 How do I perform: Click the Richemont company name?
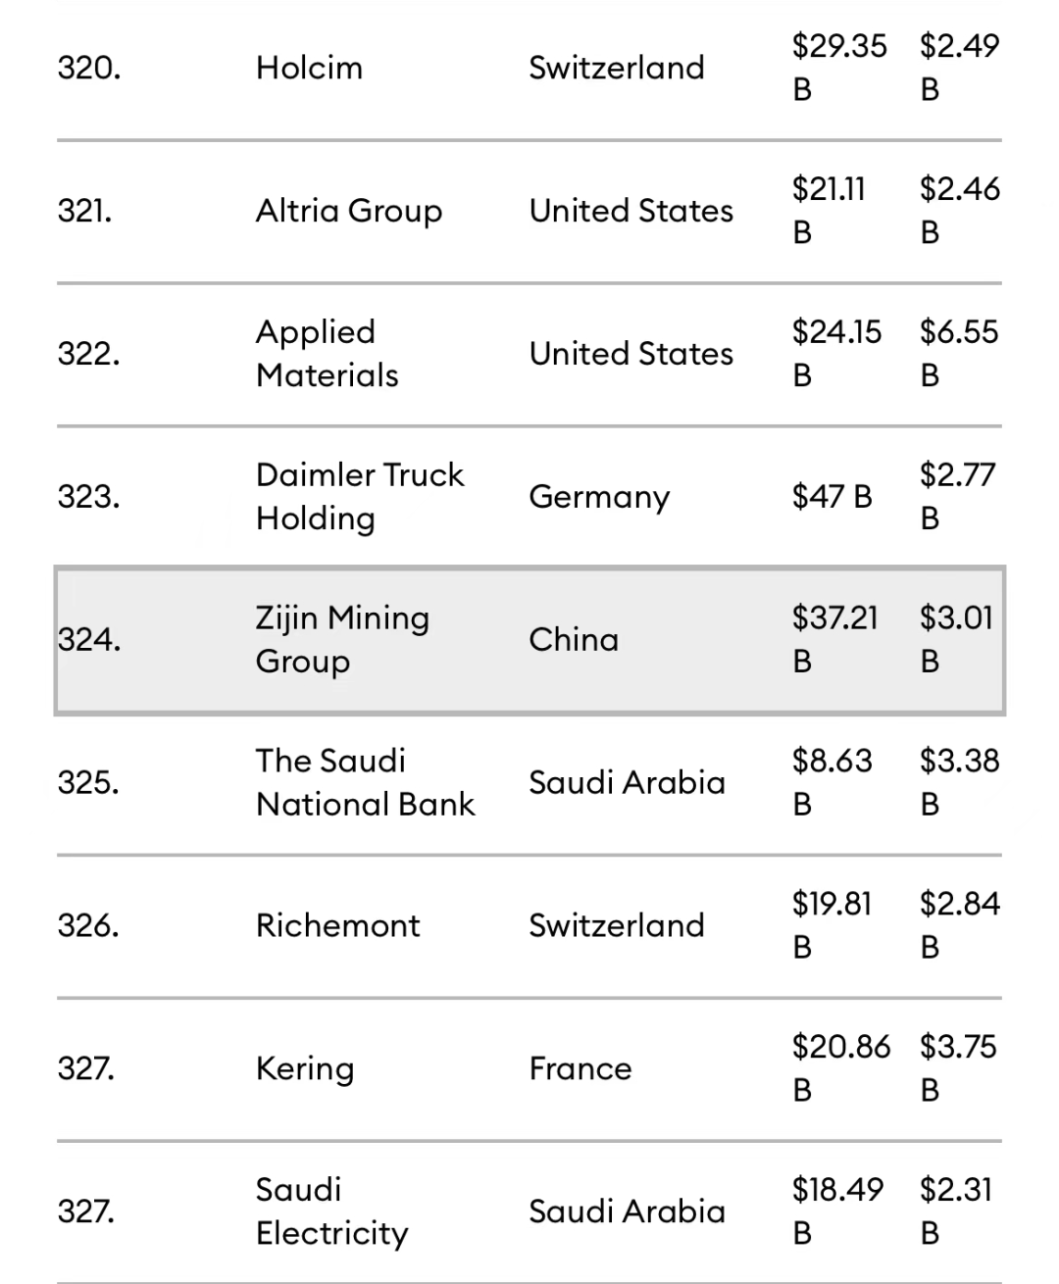337,925
